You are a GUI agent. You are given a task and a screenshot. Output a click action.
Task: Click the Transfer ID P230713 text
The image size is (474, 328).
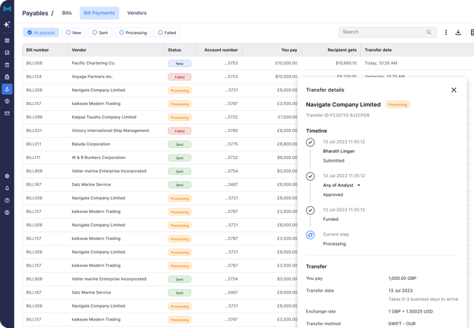pyautogui.click(x=338, y=115)
